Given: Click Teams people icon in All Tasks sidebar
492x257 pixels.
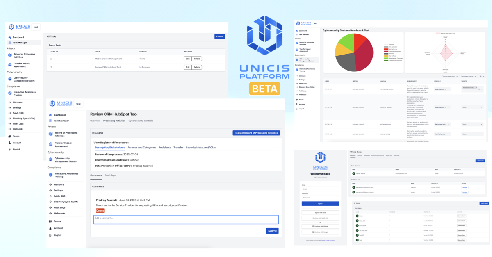Looking at the screenshot, I should click(x=10, y=136).
